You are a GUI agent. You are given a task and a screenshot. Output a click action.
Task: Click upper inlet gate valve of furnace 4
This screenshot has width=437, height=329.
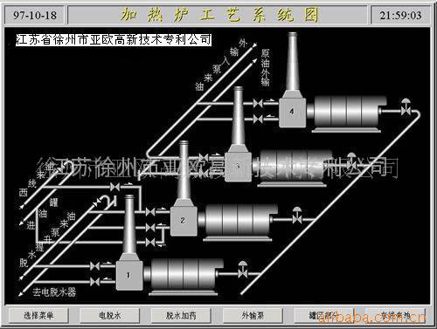tap(258, 103)
